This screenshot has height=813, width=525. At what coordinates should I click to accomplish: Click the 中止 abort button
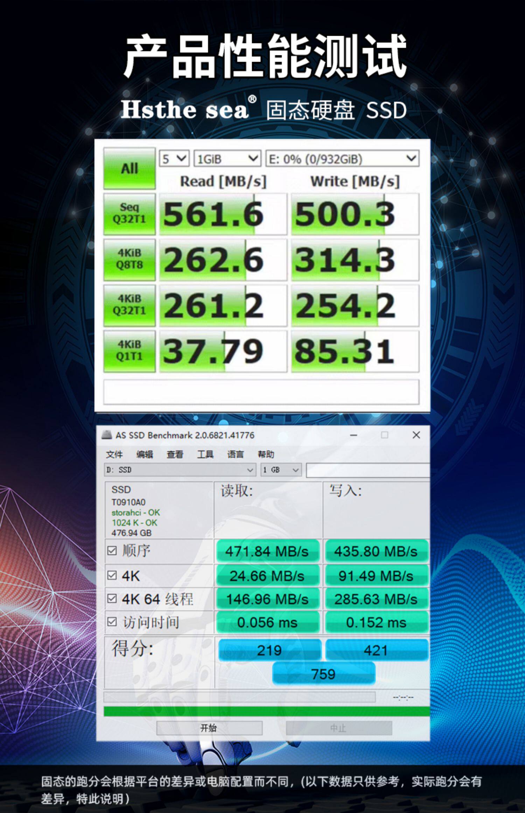click(x=339, y=728)
